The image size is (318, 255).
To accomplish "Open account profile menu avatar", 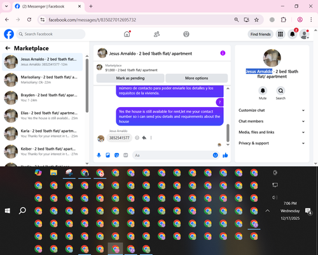I will click(304, 34).
